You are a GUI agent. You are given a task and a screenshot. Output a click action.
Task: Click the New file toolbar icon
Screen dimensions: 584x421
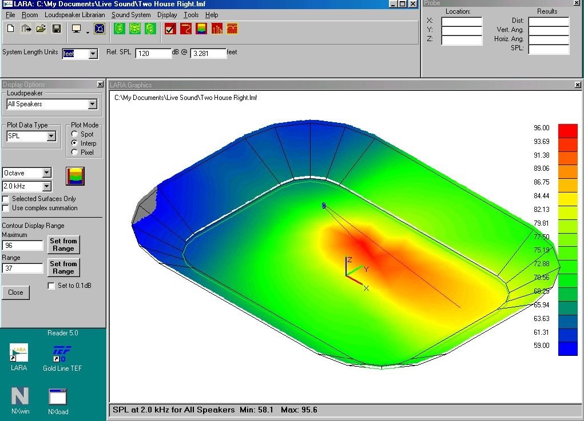(11, 29)
